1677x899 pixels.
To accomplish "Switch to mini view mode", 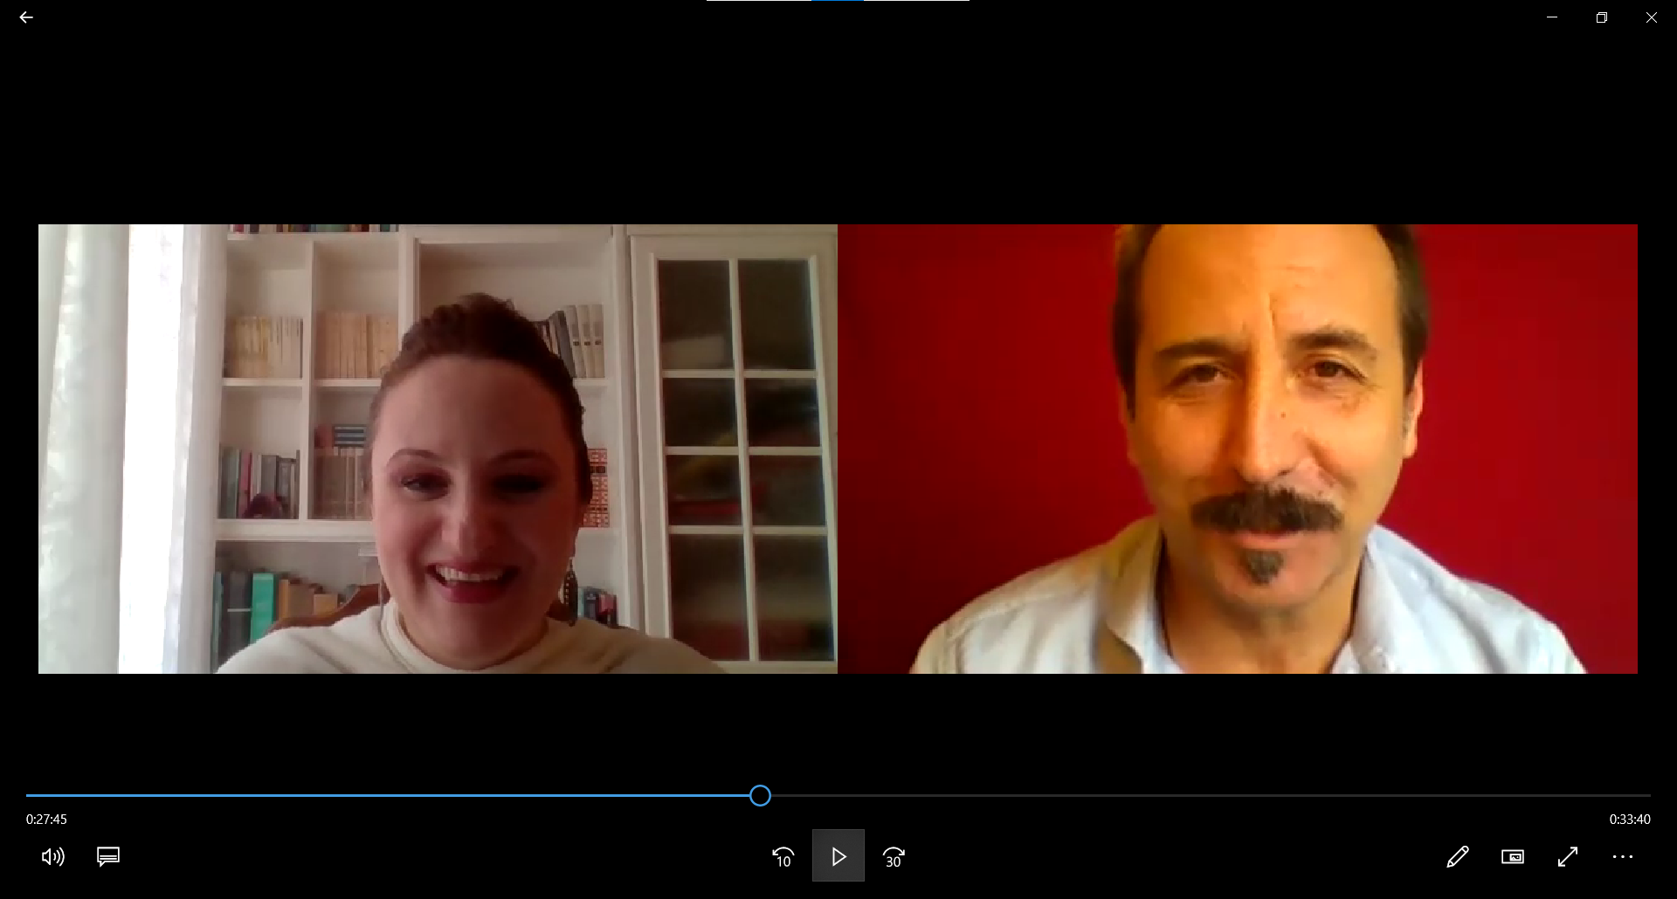I will tap(1513, 857).
